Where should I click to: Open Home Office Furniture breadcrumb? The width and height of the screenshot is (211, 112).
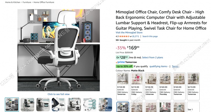[44, 2]
